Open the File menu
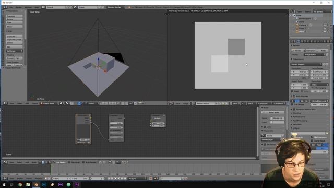Image resolution: width=334 pixels, height=188 pixels. (11, 7)
